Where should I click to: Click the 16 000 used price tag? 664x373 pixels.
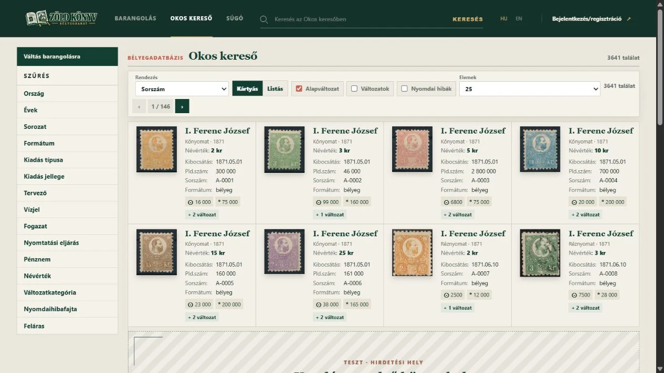click(199, 202)
